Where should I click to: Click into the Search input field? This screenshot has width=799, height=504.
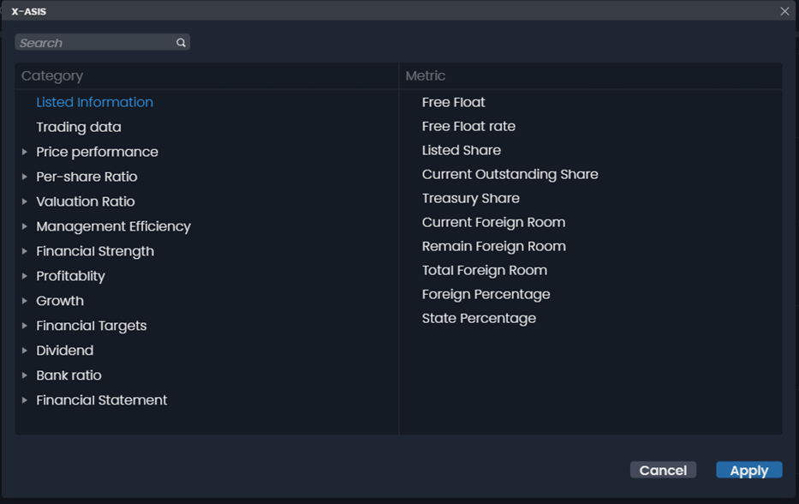point(94,43)
